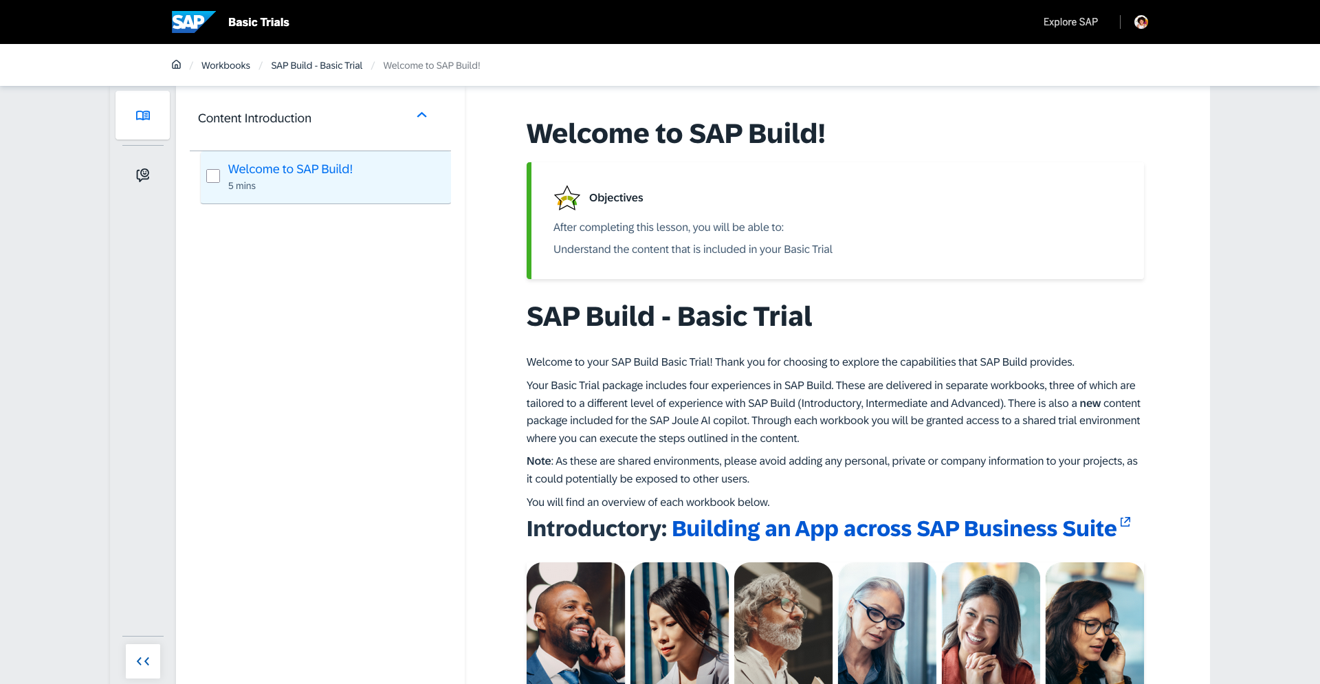Screen dimensions: 1320x684
Task: Click Basic Trials header title
Action: pos(258,22)
